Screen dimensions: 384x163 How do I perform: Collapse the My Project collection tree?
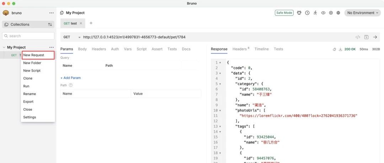[4, 47]
